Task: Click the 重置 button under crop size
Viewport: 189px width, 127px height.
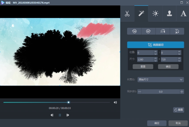Action: click(143, 67)
